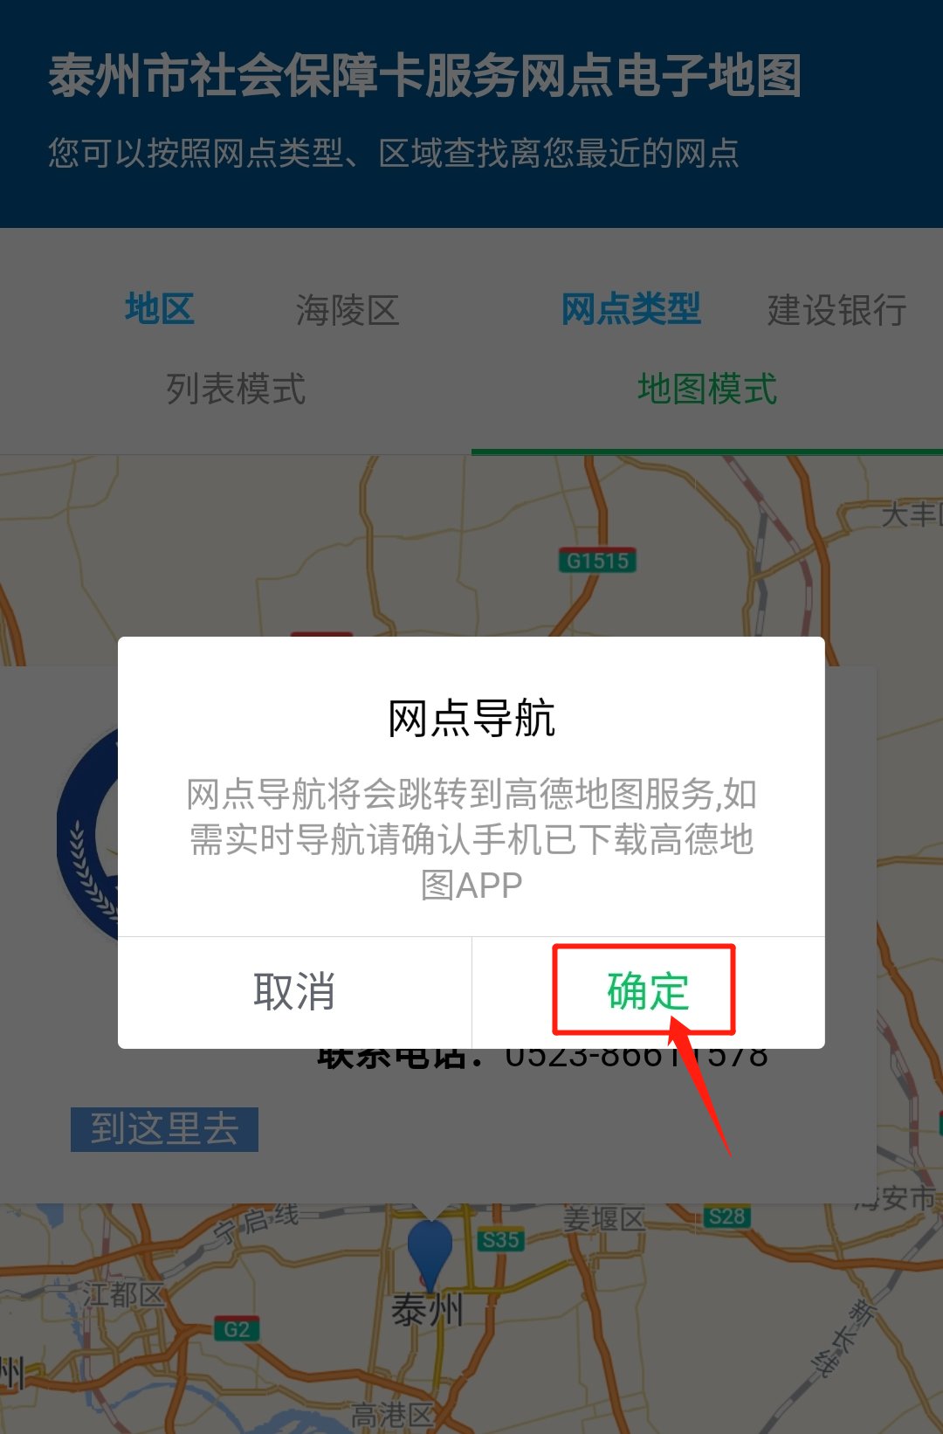Tap the G2 highway badge on map
The width and height of the screenshot is (943, 1434).
coord(237,1329)
